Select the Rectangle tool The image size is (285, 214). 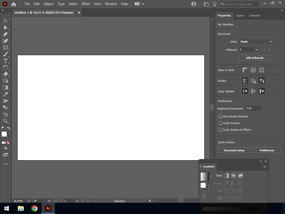[6, 47]
